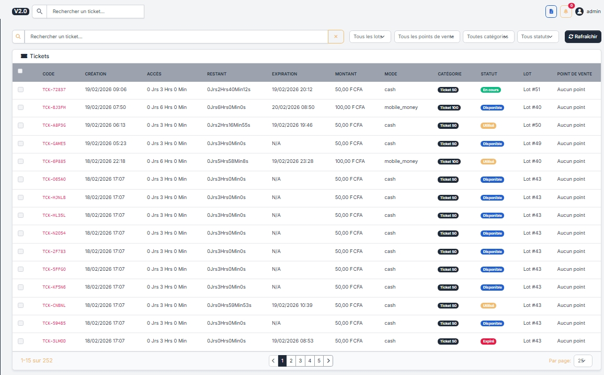
Task: Switch to results page 3
Action: click(300, 360)
